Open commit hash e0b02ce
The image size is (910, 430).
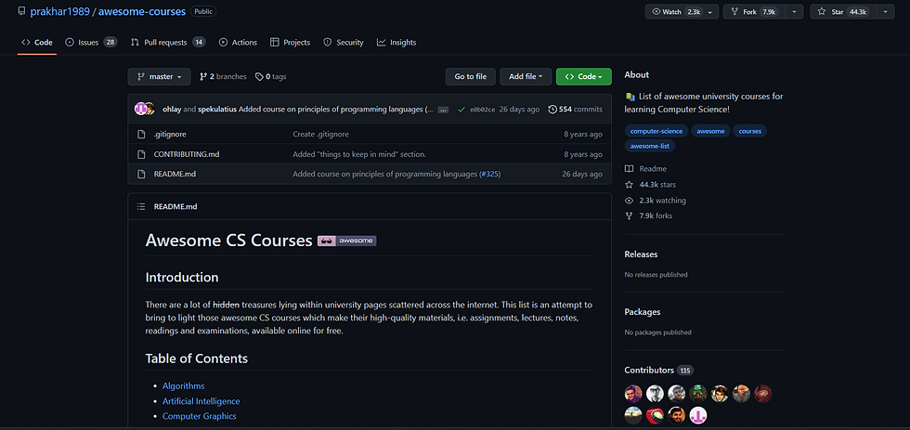click(482, 110)
